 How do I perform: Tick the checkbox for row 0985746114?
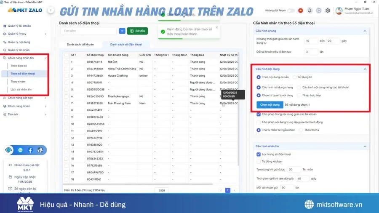tap(66, 62)
